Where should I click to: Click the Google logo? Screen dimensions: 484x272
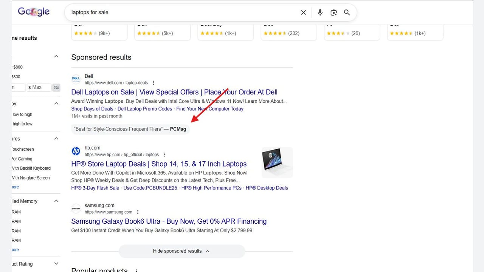click(x=34, y=12)
